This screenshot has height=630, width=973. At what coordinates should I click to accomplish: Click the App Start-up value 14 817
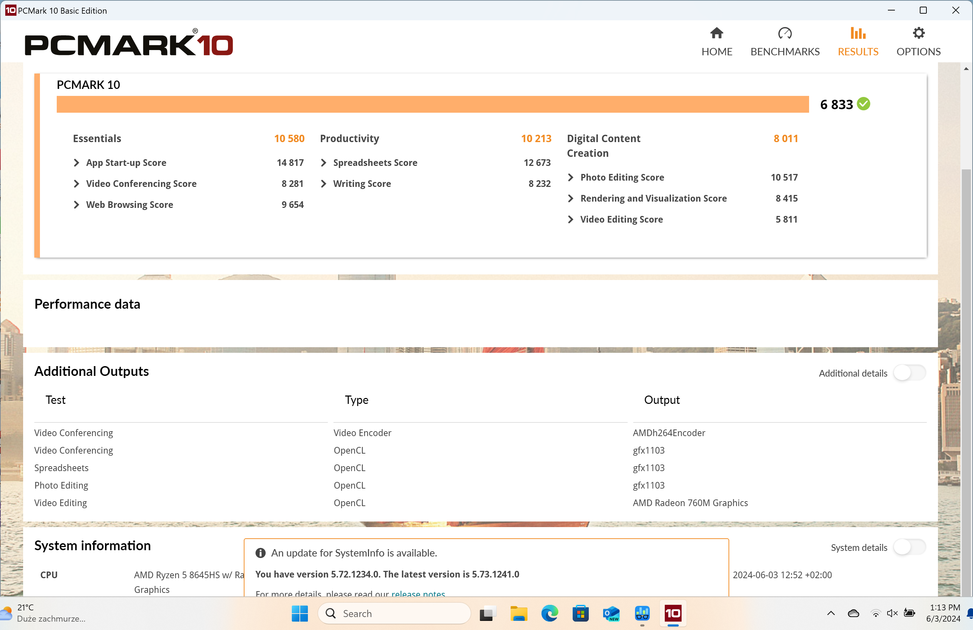click(x=290, y=163)
